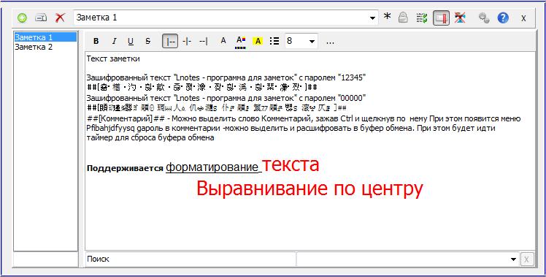Toggle underline formatting
Viewport: 546px width, 277px height.
[x=131, y=42]
